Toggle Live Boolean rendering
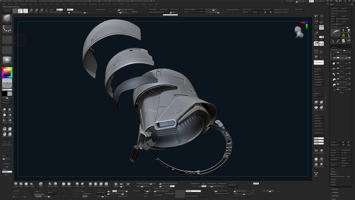Image resolution: width=355 pixels, height=200 pixels. (319, 63)
